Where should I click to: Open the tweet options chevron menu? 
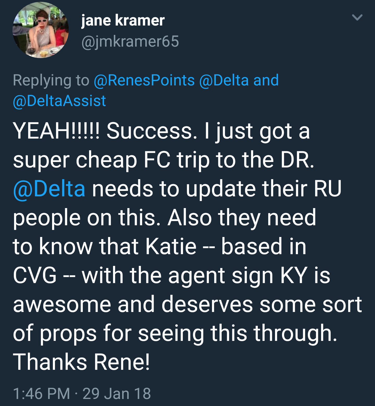coord(357,17)
